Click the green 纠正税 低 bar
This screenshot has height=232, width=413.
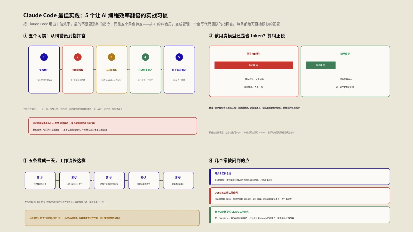pos(321,65)
